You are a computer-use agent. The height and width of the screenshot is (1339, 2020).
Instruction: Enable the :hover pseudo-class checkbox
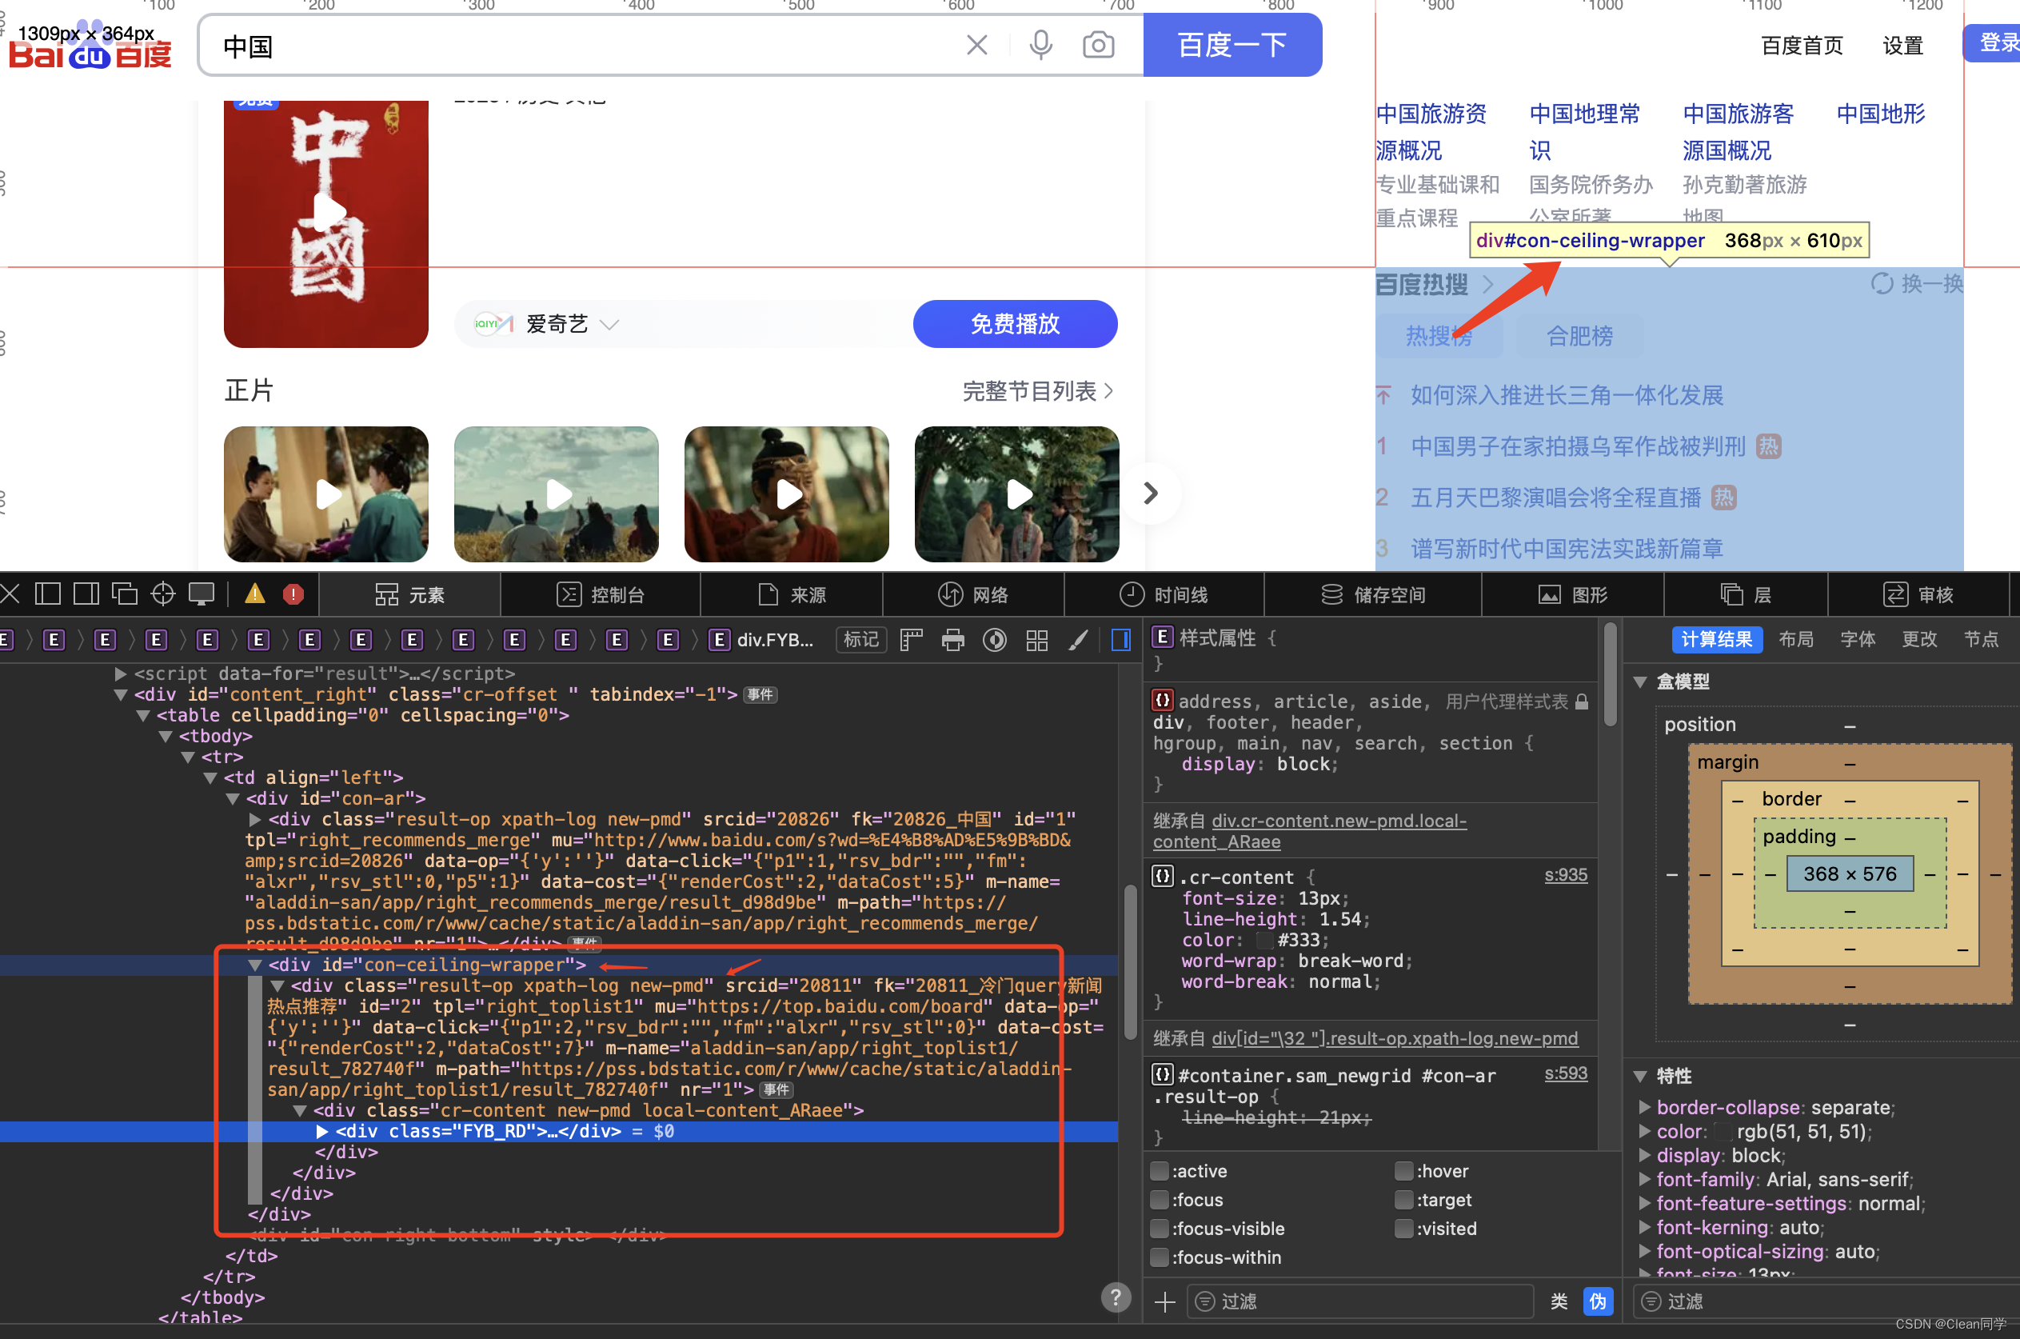click(x=1403, y=1171)
